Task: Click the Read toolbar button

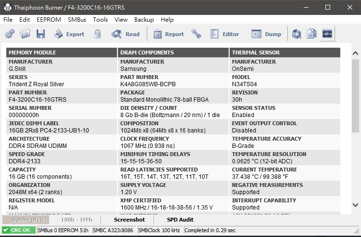Action: coord(126,34)
